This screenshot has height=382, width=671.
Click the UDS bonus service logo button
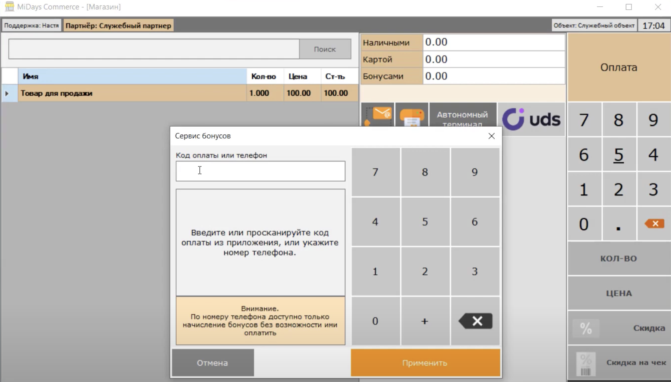(x=531, y=119)
